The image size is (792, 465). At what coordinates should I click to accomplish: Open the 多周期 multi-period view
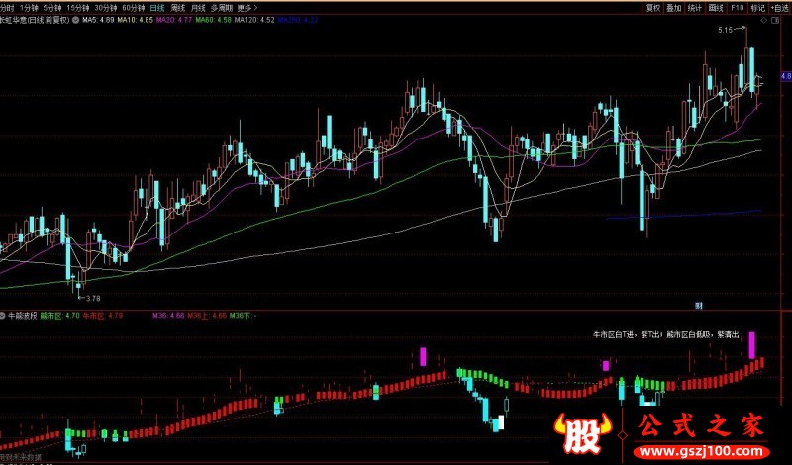222,8
